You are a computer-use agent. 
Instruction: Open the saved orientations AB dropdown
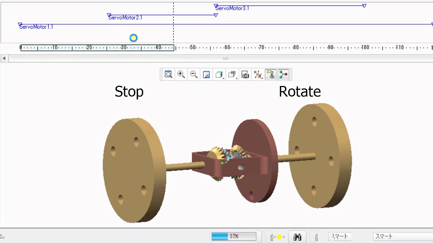232,75
